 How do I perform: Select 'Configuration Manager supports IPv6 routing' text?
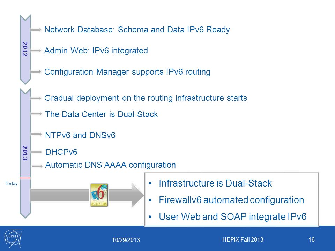[x=127, y=72]
